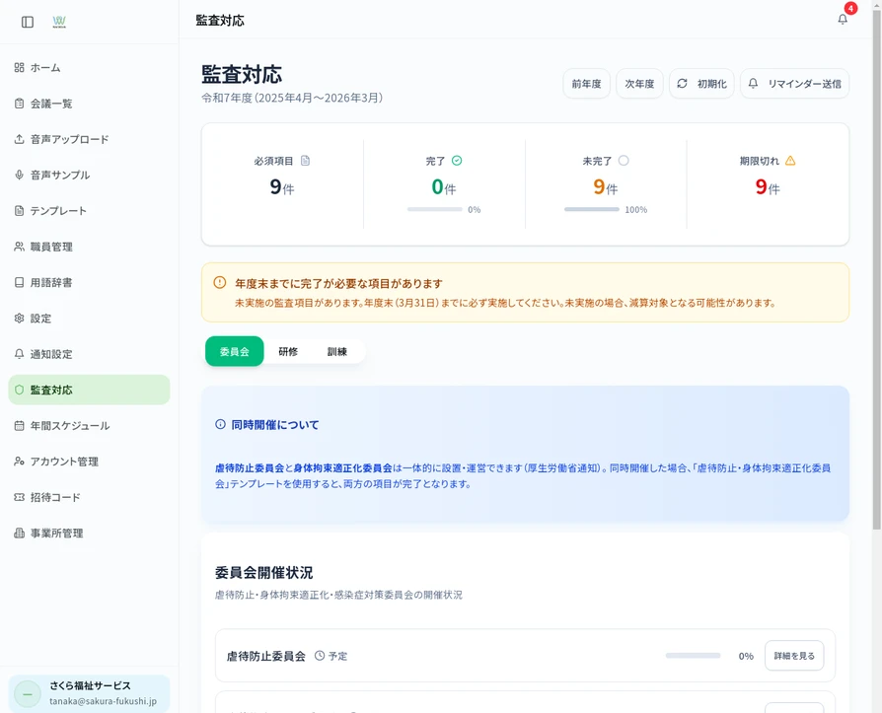The height and width of the screenshot is (713, 882).
Task: Click 虐待防止委員会 0% progress bar
Action: [693, 656]
